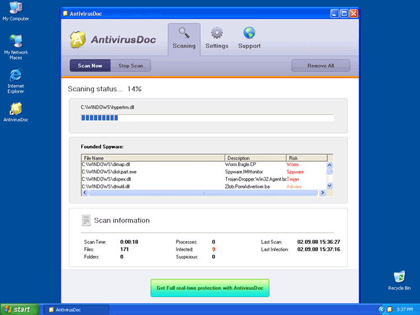This screenshot has height=315, width=420.
Task: Click Remove All button
Action: (x=321, y=66)
